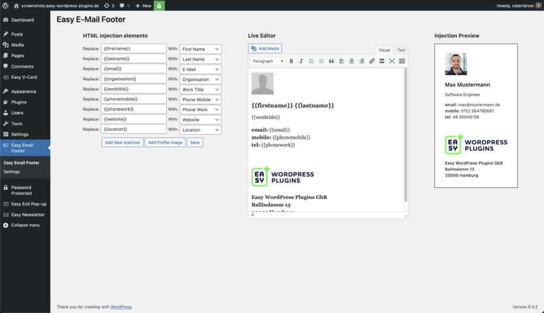Viewport: 544px width, 313px height.
Task: Open Settings submenu under Easy Email Footer
Action: click(x=12, y=172)
